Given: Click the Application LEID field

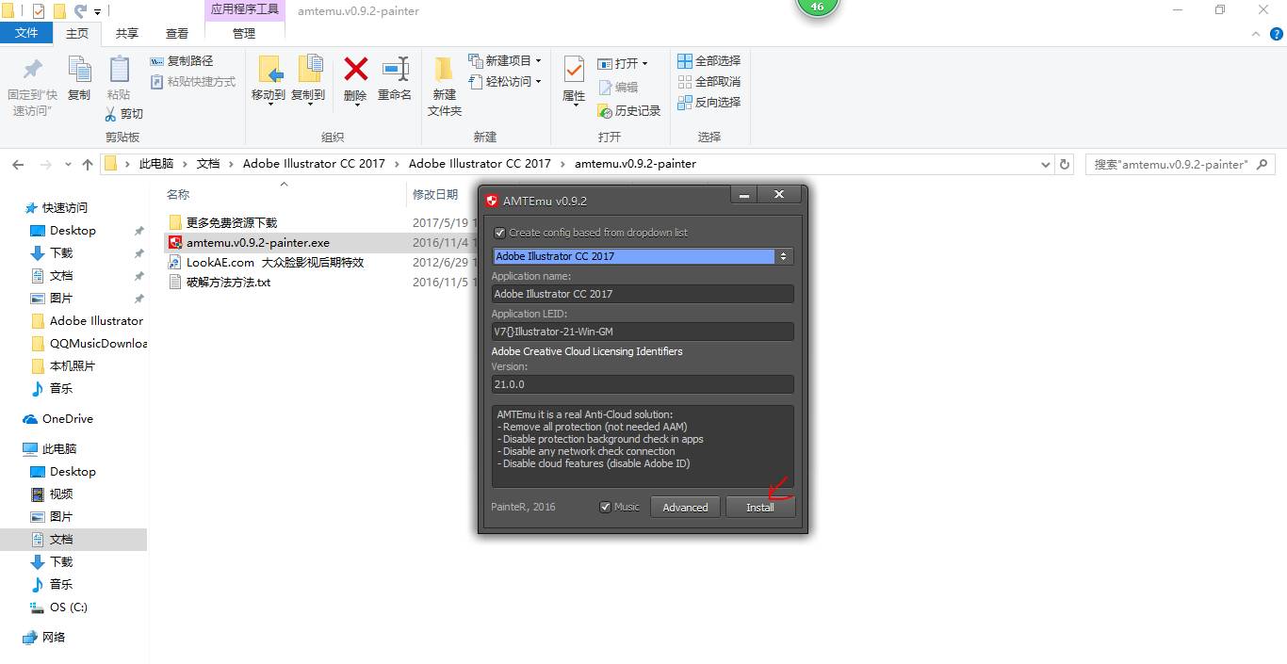Looking at the screenshot, I should pyautogui.click(x=643, y=332).
